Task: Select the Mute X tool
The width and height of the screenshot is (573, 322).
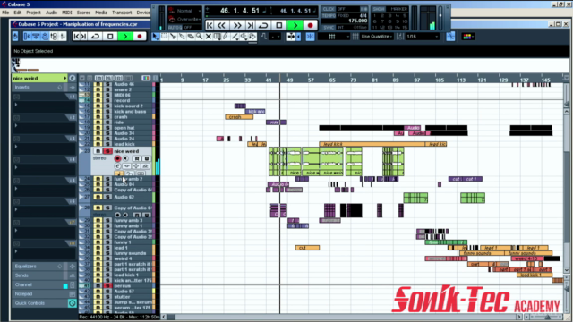Action: click(209, 37)
